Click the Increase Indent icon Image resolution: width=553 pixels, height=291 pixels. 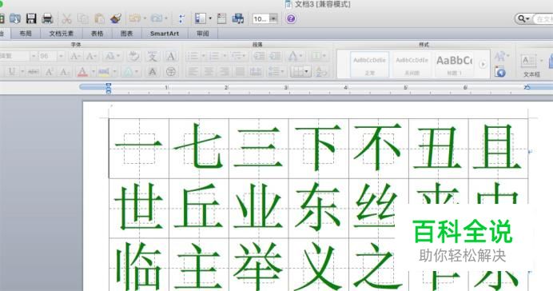275,56
